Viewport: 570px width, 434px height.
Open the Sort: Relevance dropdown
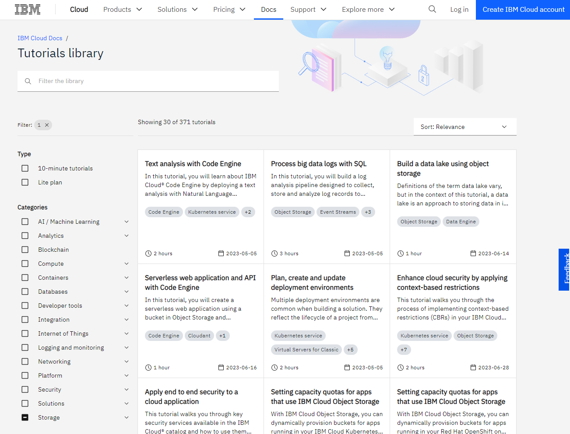coord(465,127)
